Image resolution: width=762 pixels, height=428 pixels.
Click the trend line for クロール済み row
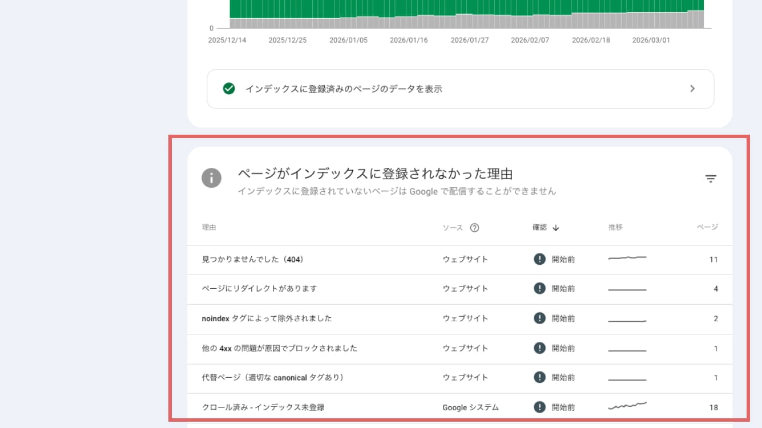coord(627,406)
